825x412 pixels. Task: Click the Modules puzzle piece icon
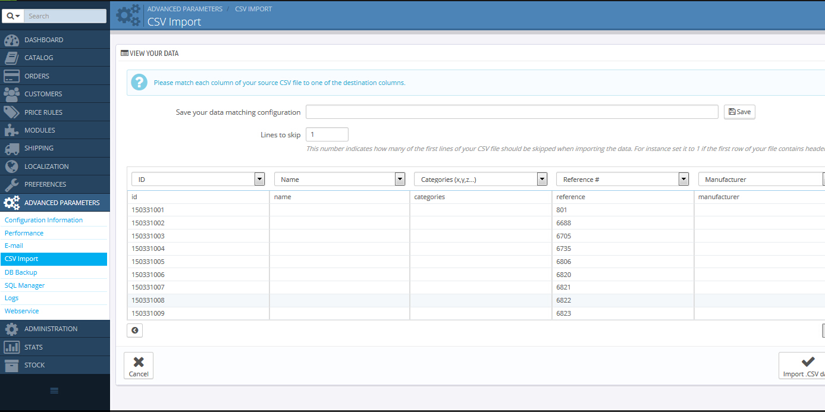[11, 130]
